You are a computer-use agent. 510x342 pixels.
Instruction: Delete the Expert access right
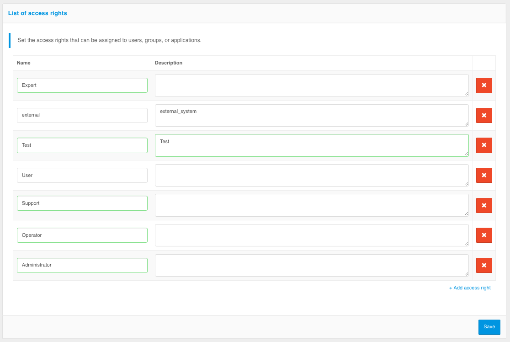coord(484,85)
